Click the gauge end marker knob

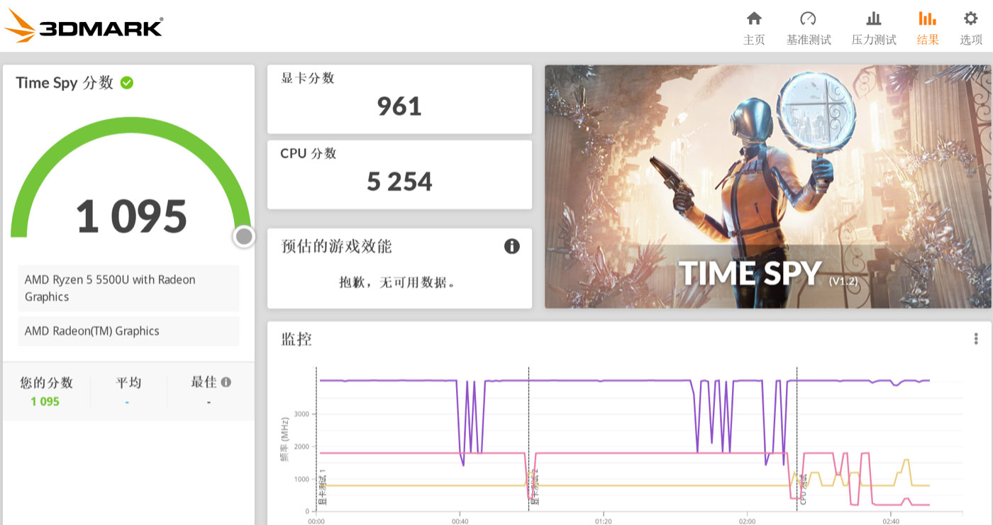pos(244,236)
